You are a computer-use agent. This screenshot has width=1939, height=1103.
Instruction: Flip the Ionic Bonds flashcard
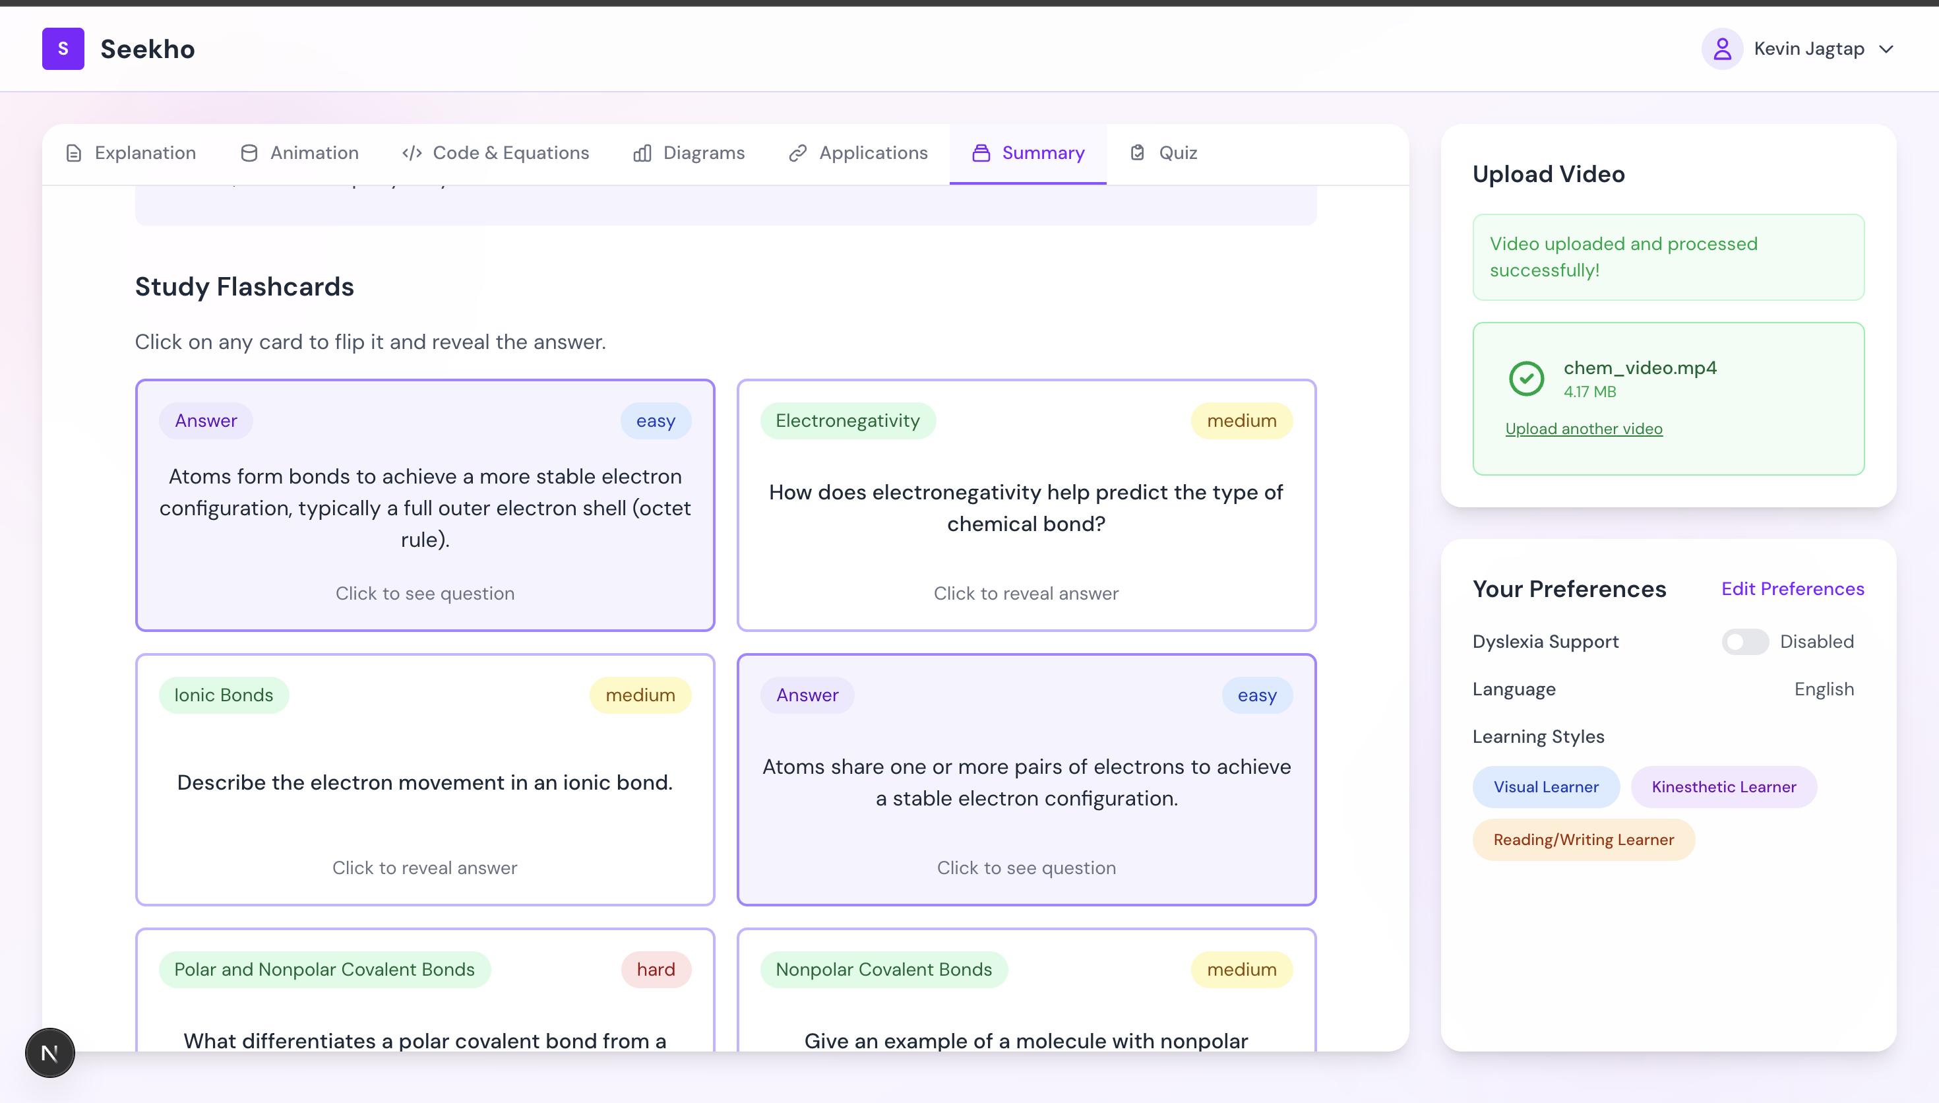click(425, 780)
